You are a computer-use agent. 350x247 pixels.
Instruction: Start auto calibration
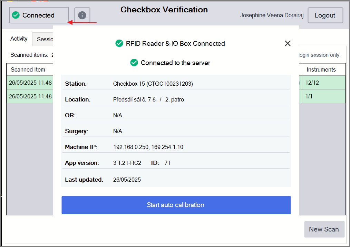(x=176, y=205)
